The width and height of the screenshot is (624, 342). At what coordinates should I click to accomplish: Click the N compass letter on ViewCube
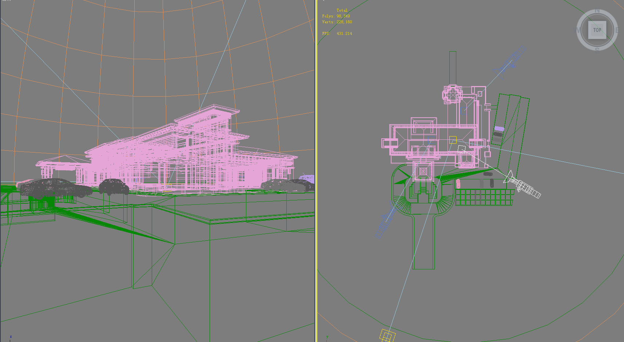(597, 11)
